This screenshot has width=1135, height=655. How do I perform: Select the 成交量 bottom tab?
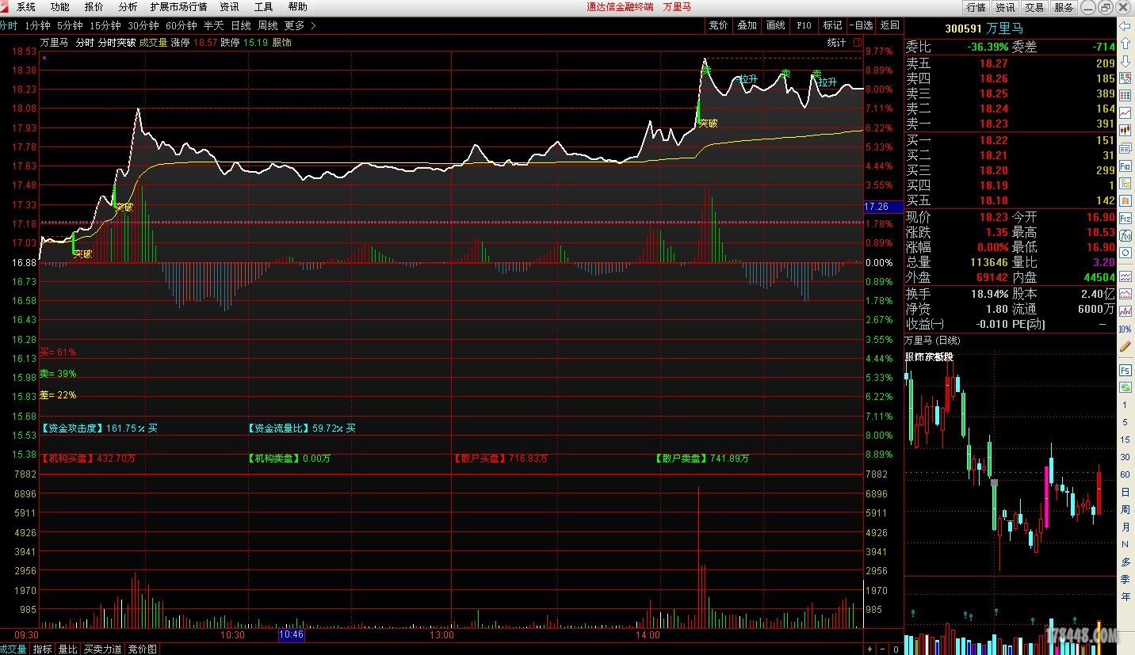[x=13, y=649]
